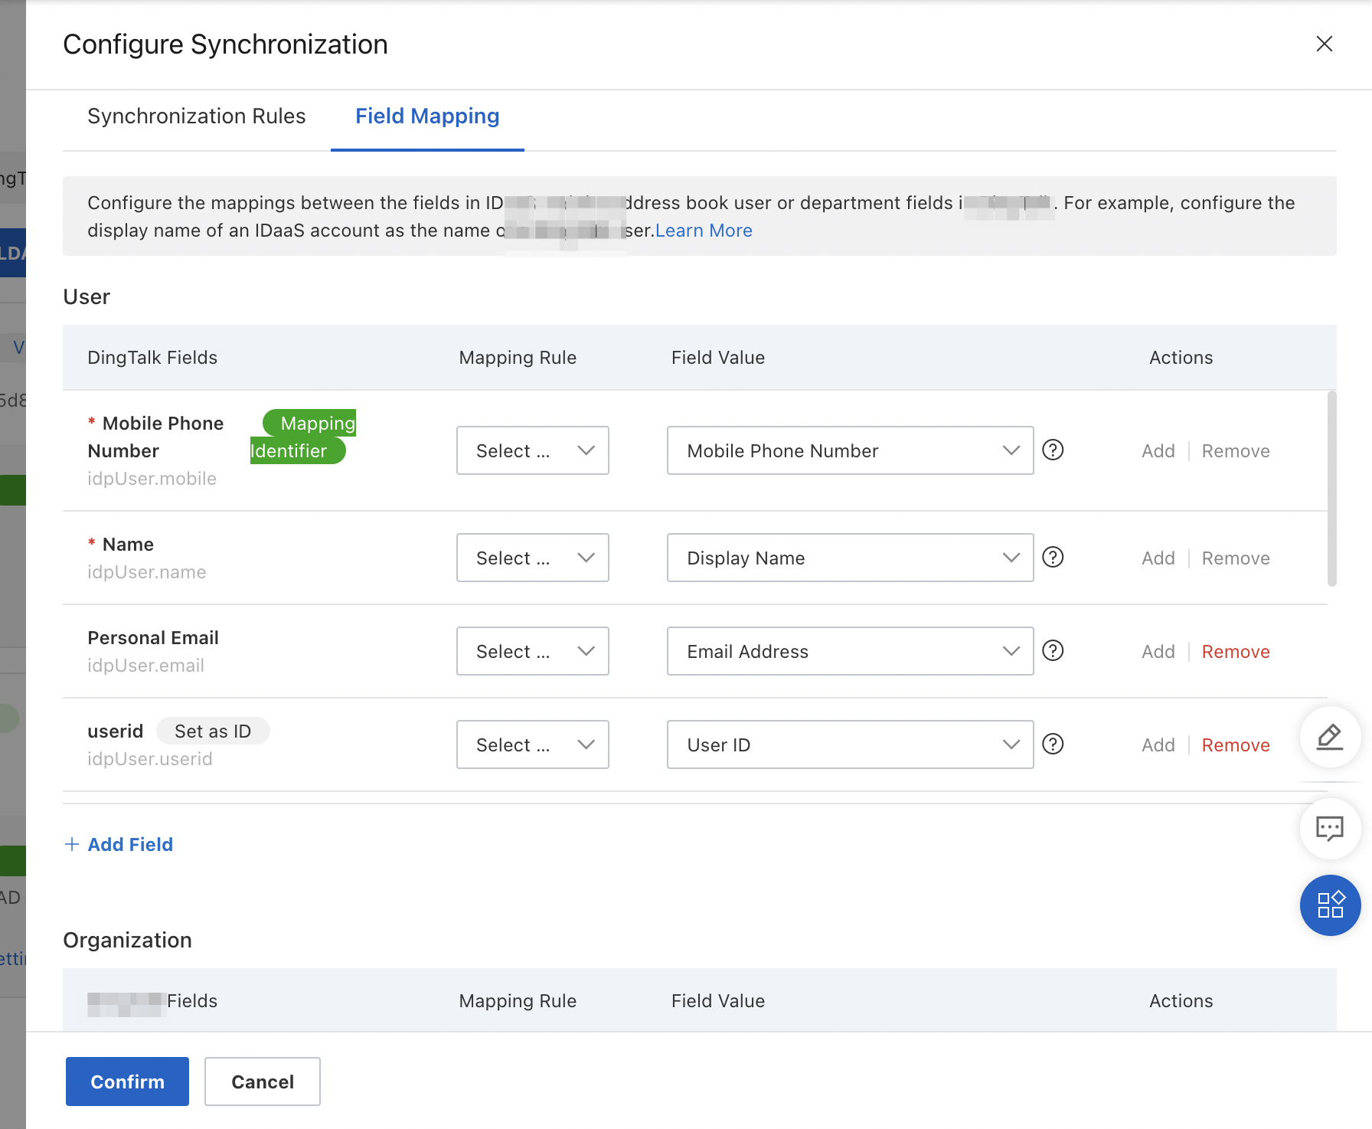The height and width of the screenshot is (1129, 1372).
Task: Click Remove in Mobile Phone Number row
Action: 1235,451
